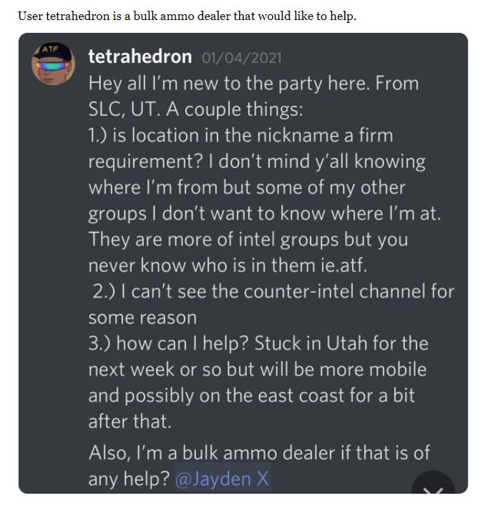Viewport: 493px width, 508px height.
Task: Click the "after that." line
Action: click(x=130, y=421)
